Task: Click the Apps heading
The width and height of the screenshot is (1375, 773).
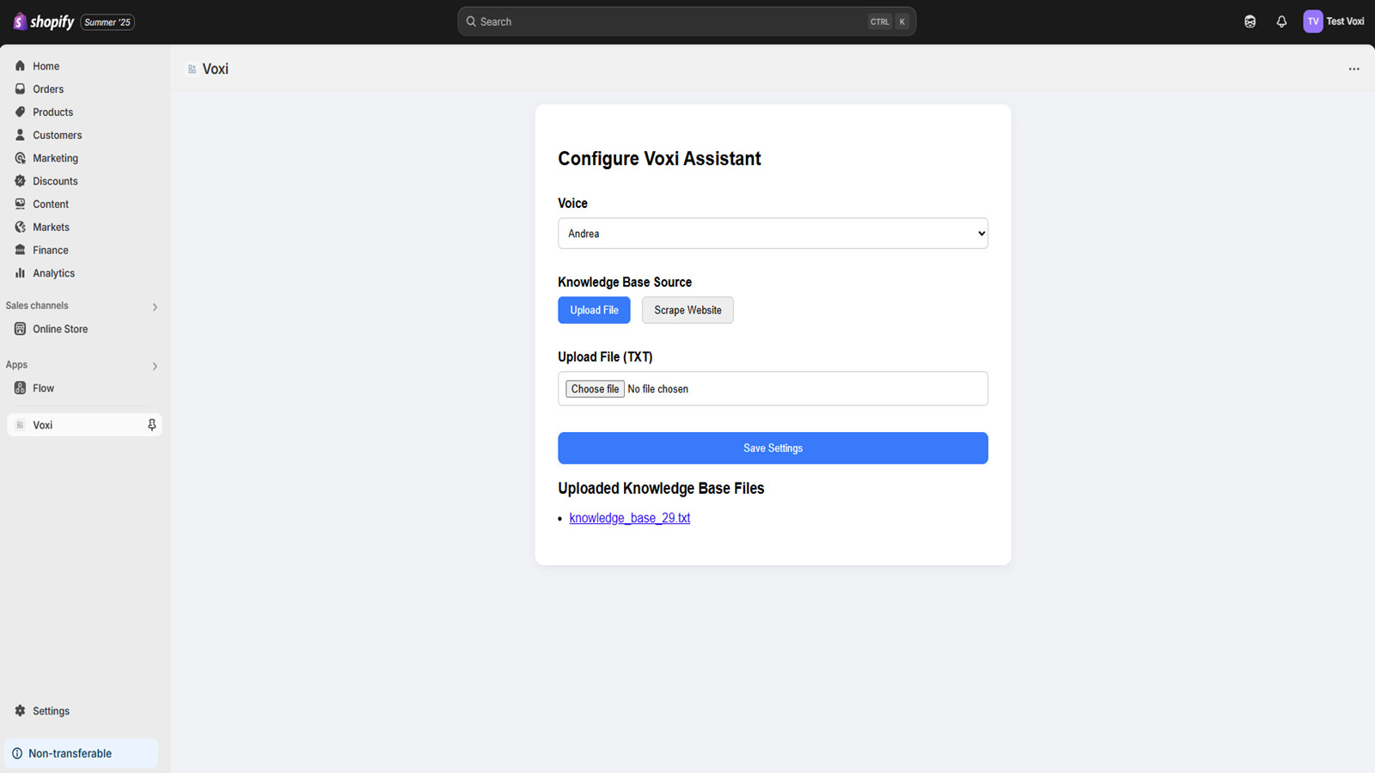Action: [x=16, y=365]
